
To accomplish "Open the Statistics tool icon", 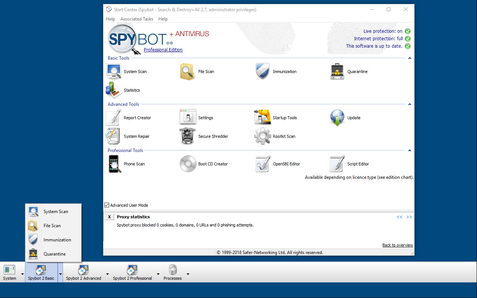I will pos(114,90).
